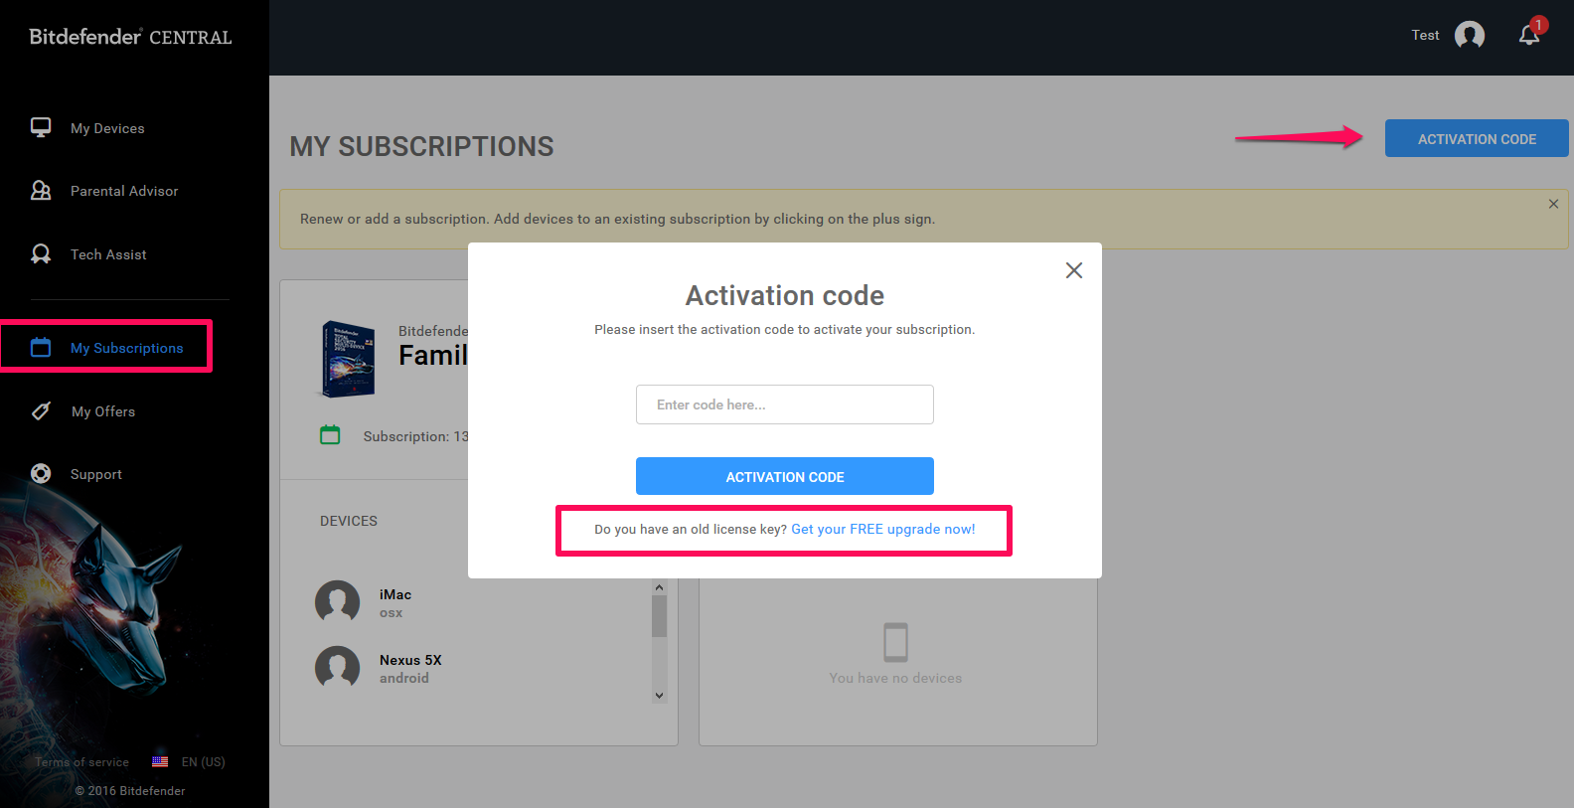This screenshot has width=1574, height=808.
Task: Click the phone icon above 'You have no devices'
Action: point(896,642)
